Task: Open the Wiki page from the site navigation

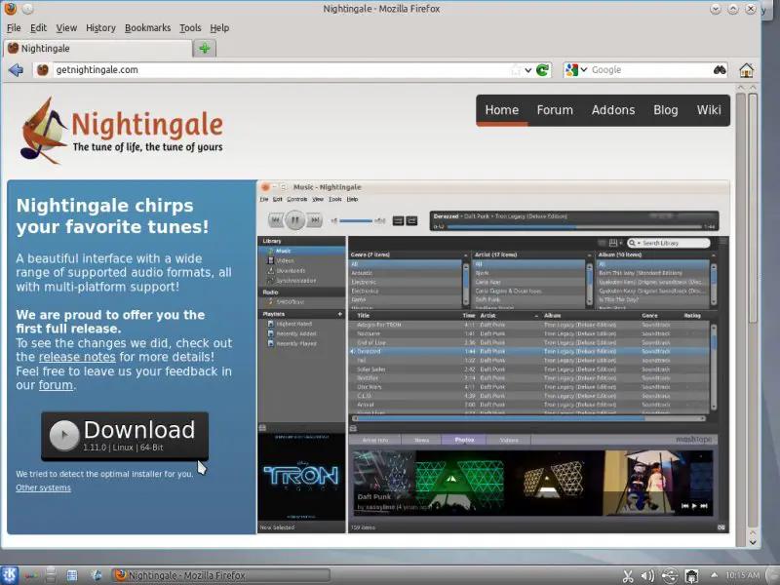Action: click(x=709, y=110)
